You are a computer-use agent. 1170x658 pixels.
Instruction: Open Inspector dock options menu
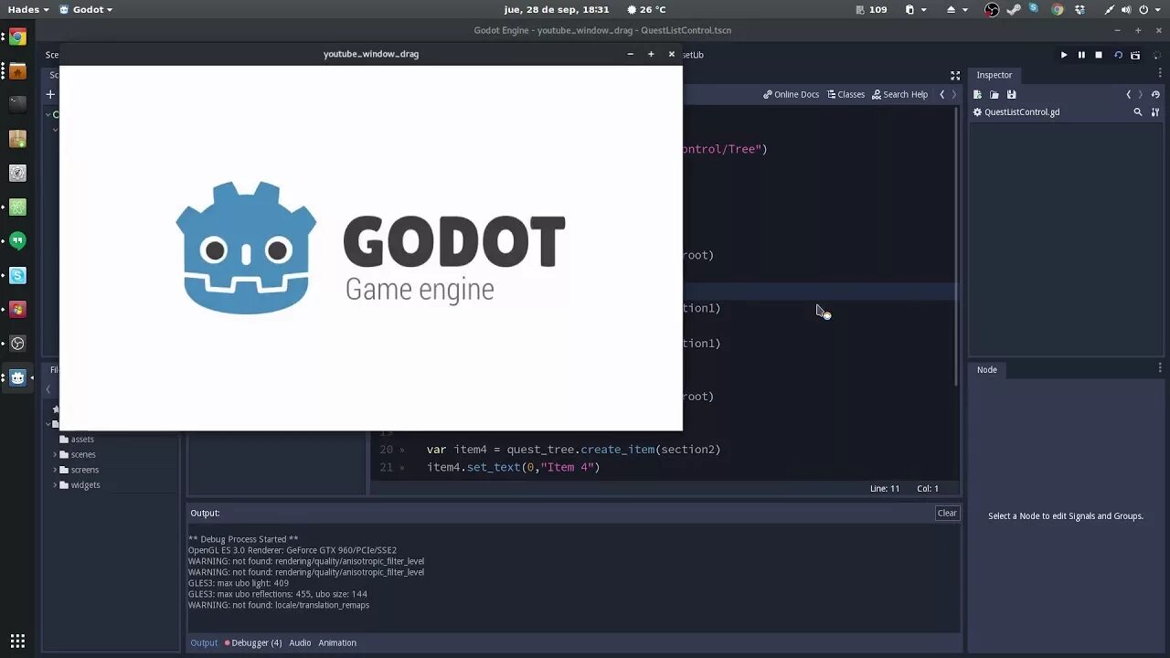coord(1160,74)
